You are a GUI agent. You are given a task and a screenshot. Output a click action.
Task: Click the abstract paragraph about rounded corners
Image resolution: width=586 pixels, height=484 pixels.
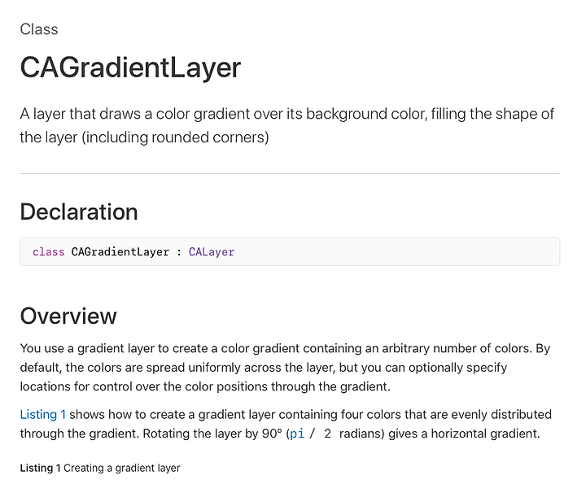(x=287, y=125)
